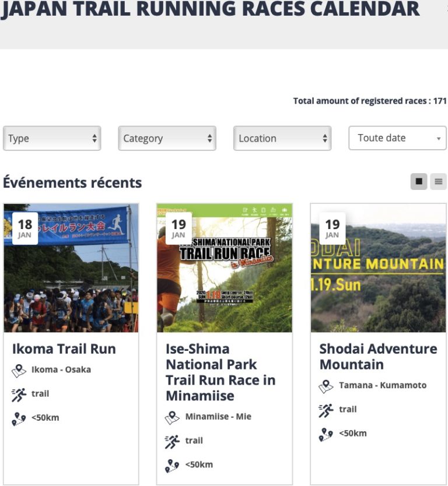This screenshot has width=448, height=486.
Task: Click the runner icon on the Shodai Adventure card
Action: (324, 409)
